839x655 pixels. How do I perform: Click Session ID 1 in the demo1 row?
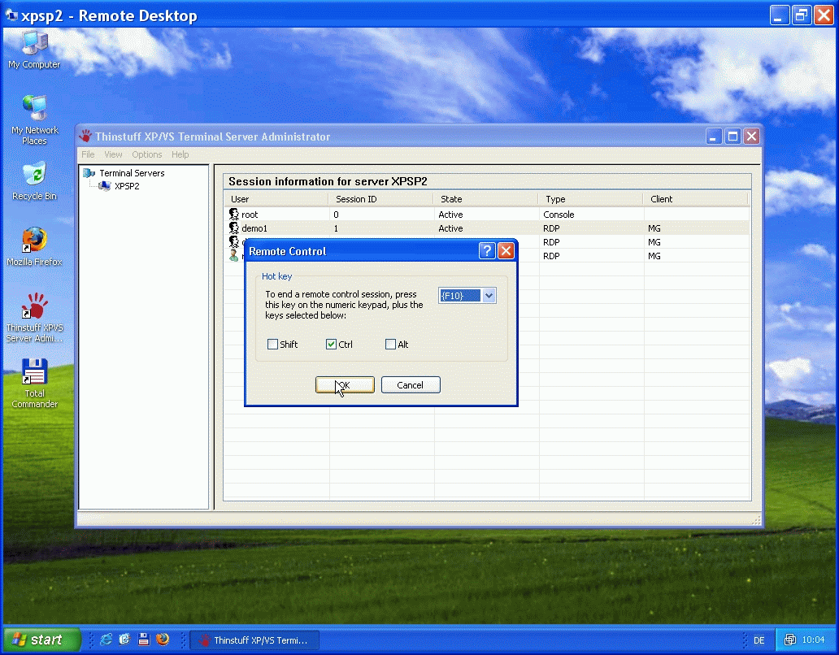336,228
